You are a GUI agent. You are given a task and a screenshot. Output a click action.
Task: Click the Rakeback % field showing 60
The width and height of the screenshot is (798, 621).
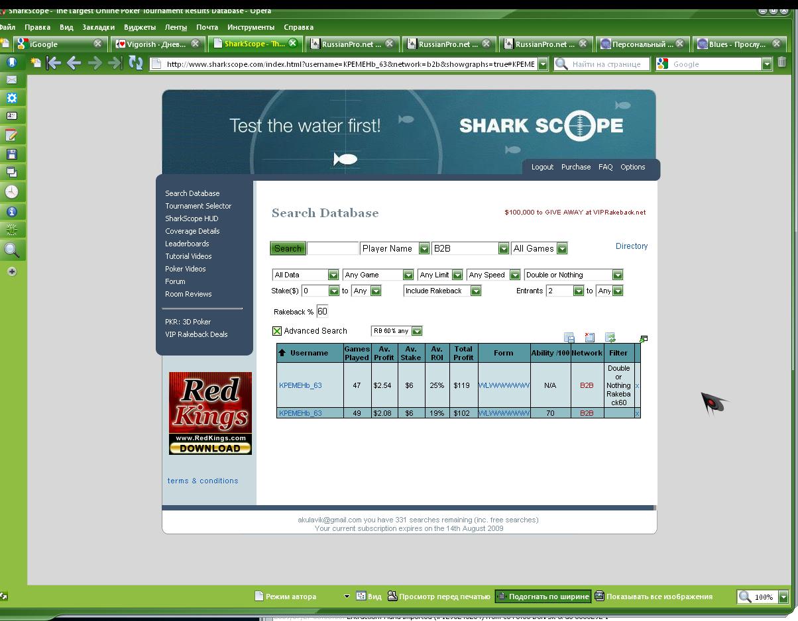[322, 311]
